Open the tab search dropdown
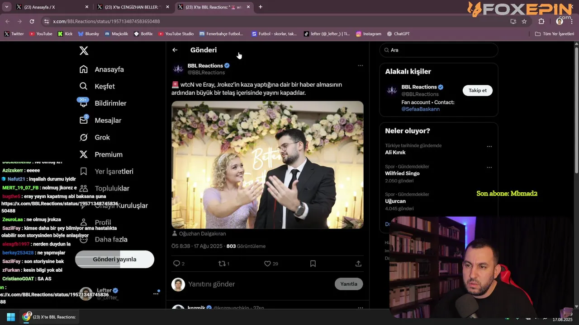Viewport: 579px width, 325px height. pos(6,7)
